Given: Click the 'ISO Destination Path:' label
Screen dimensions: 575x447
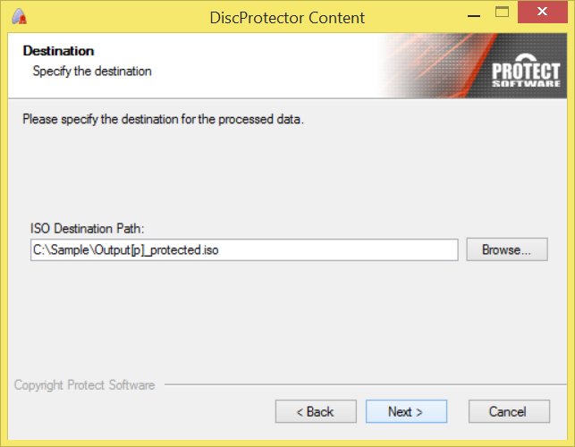Looking at the screenshot, I should (x=88, y=229).
